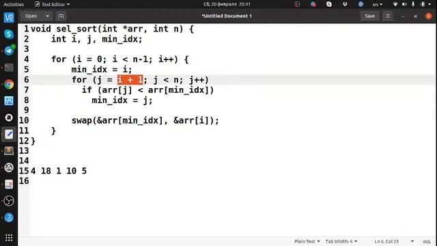The image size is (437, 246).
Task: Open the volume indicator
Action: [404, 4]
